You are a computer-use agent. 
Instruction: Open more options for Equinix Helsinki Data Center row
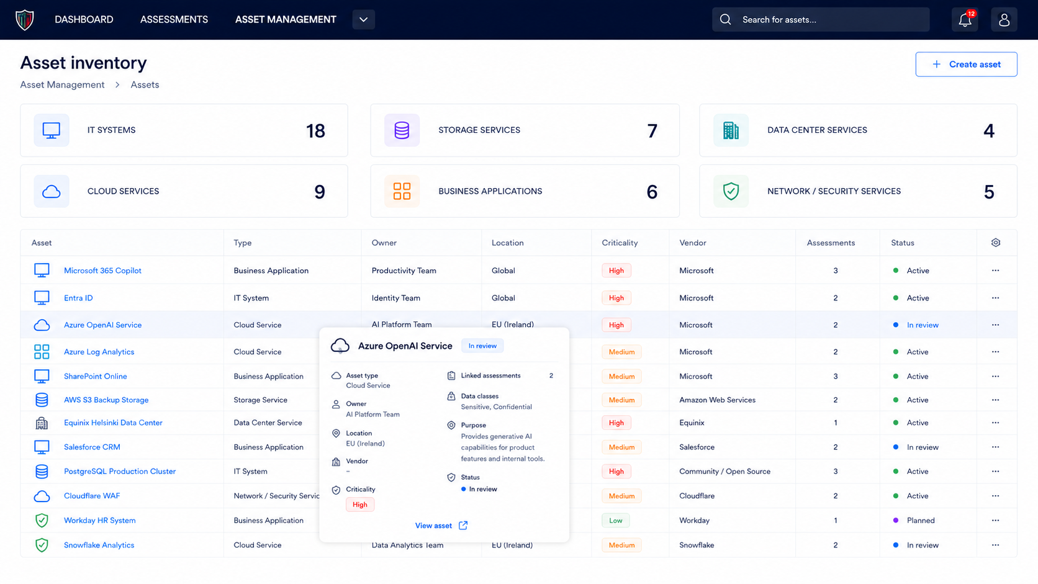point(995,423)
